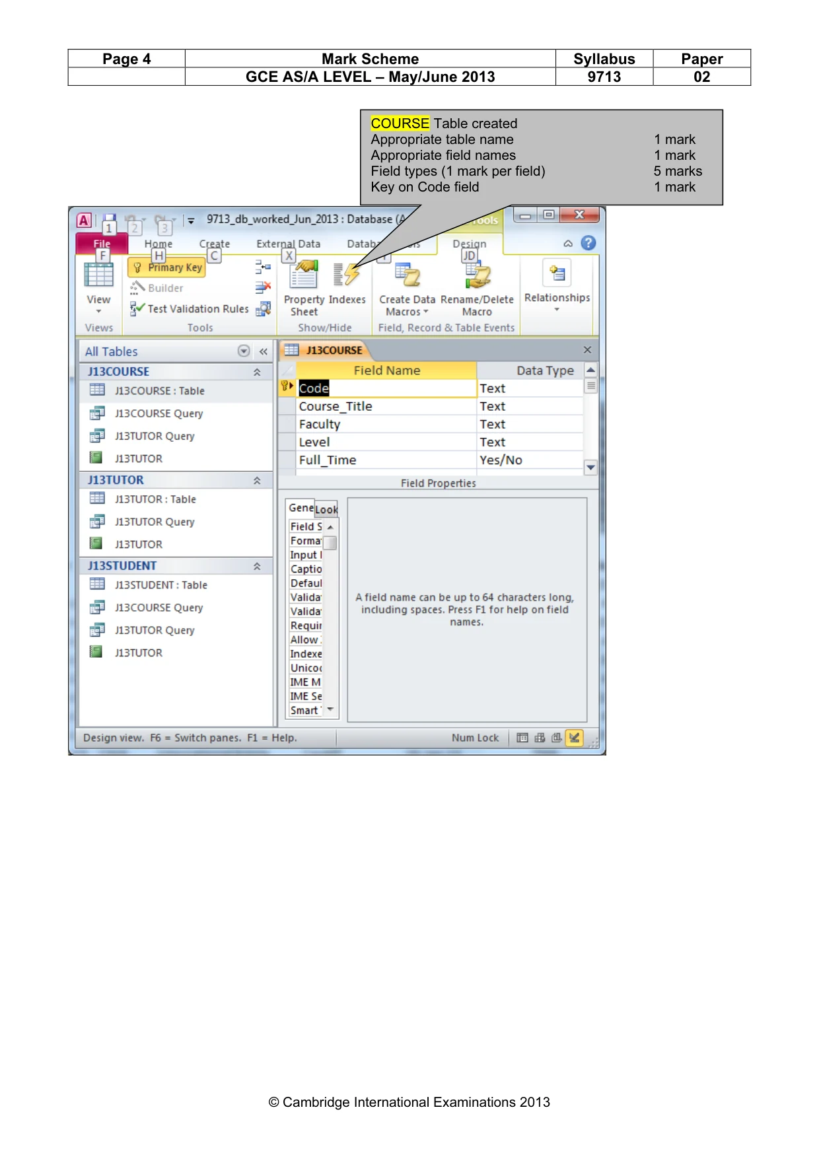Click the Modify Lookups icon
819x1159 pixels.
click(x=263, y=308)
